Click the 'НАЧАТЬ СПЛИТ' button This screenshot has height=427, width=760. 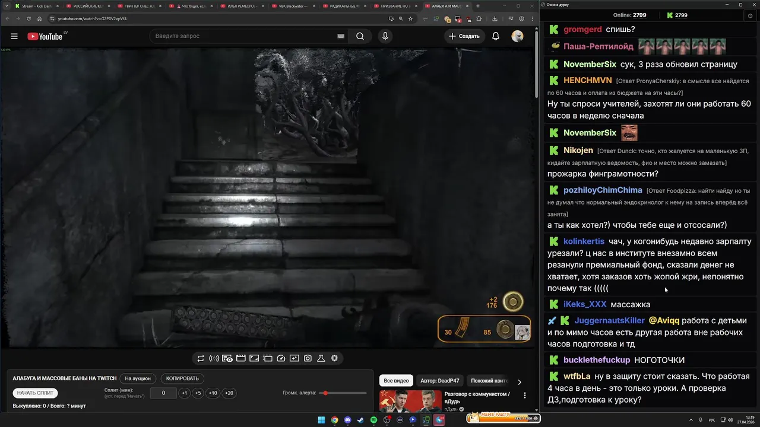[35, 393]
